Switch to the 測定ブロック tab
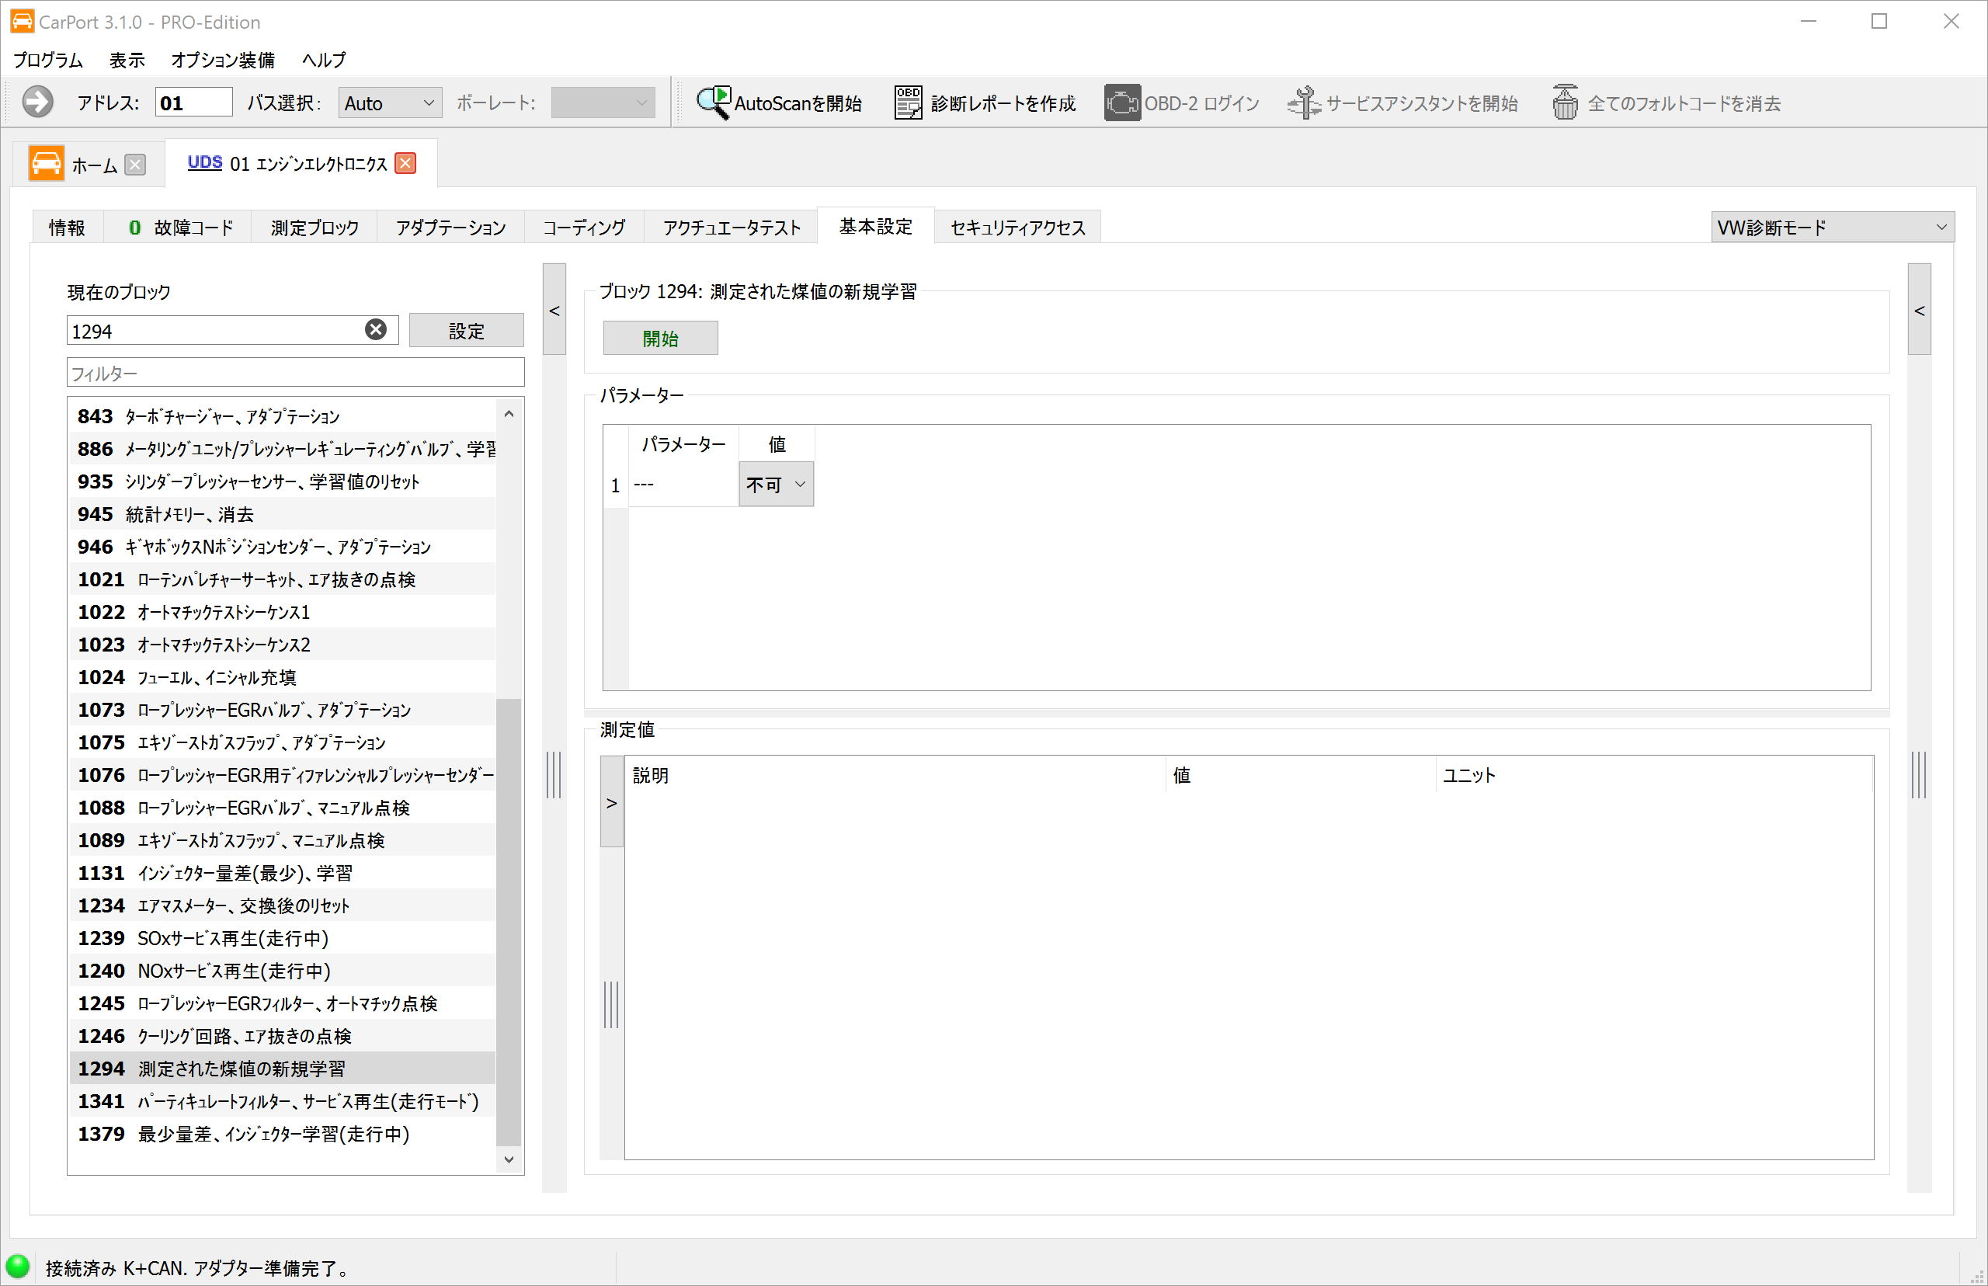 [314, 227]
